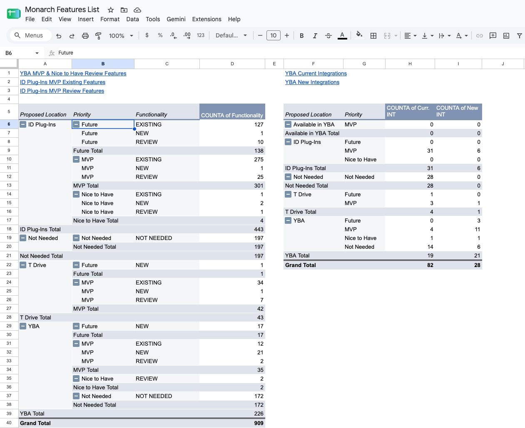Open the Borders tool
The height and width of the screenshot is (428, 525).
point(373,36)
